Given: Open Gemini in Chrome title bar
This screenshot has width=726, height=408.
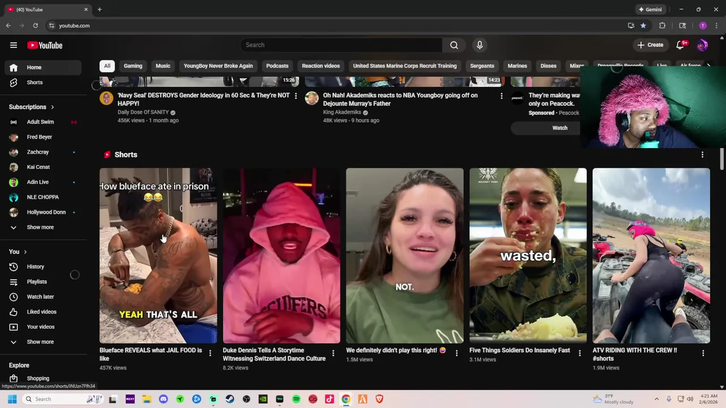Looking at the screenshot, I should (650, 10).
